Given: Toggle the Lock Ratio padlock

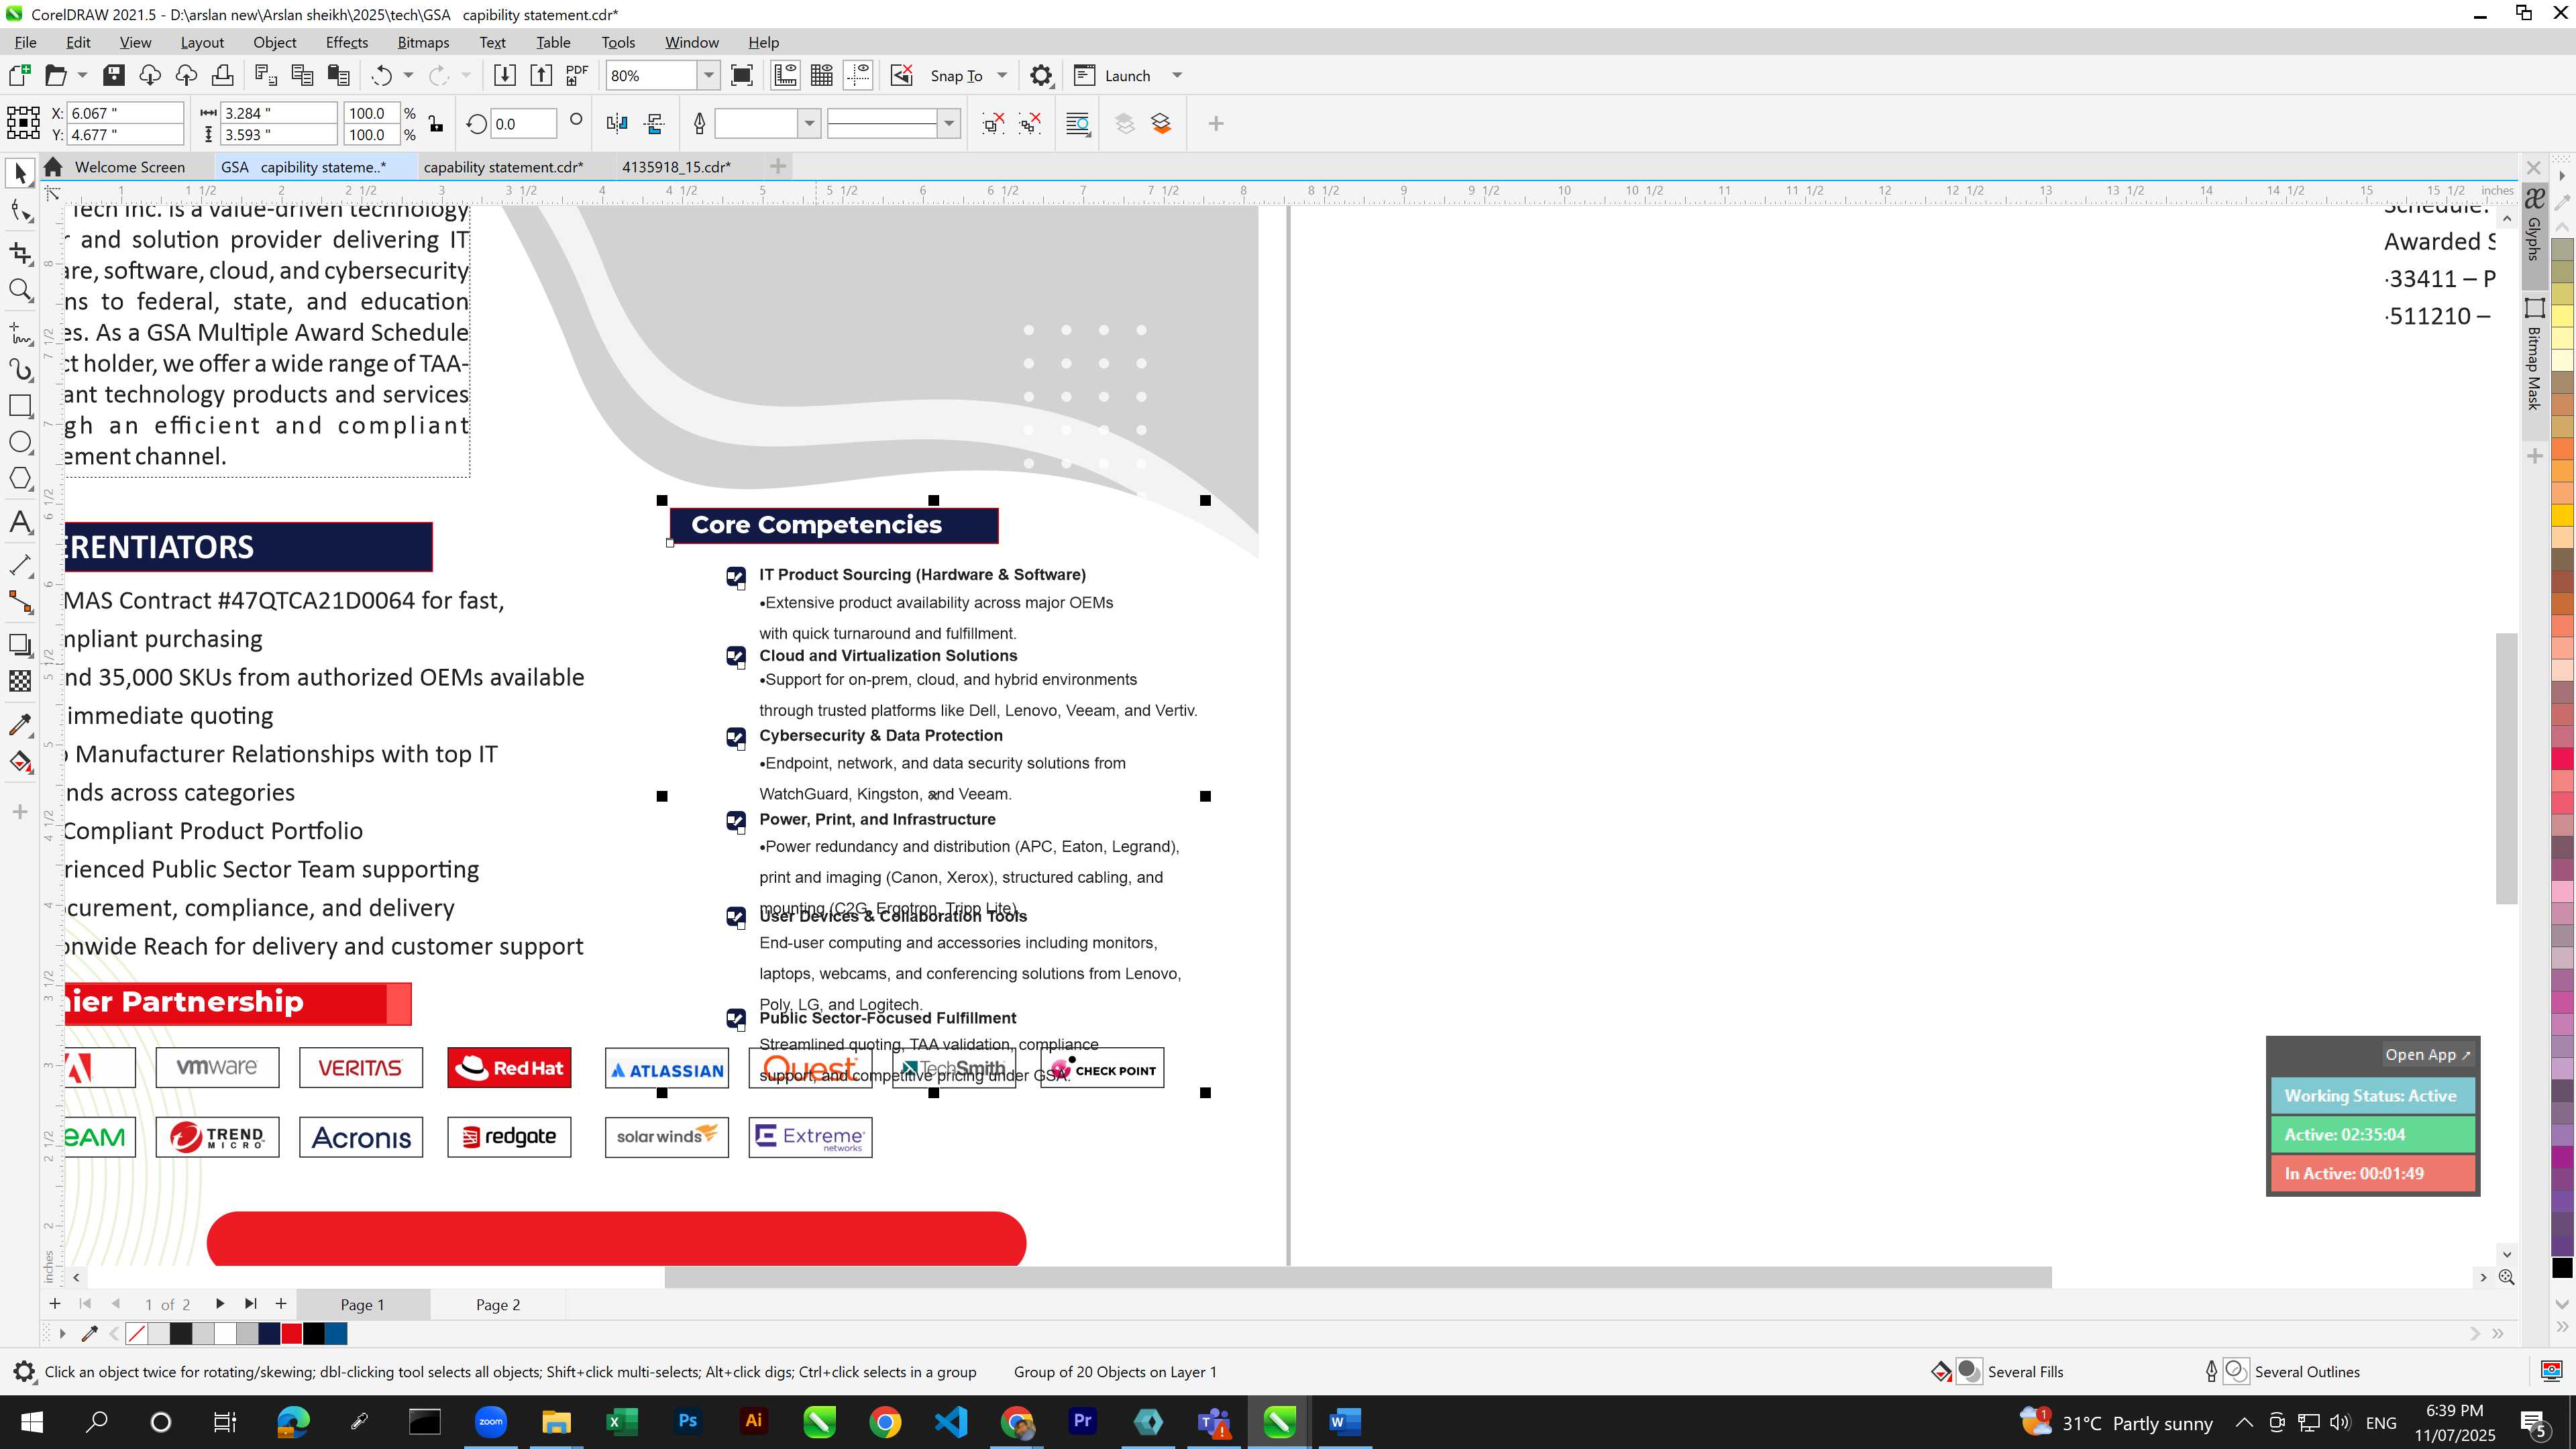Looking at the screenshot, I should coord(436,123).
